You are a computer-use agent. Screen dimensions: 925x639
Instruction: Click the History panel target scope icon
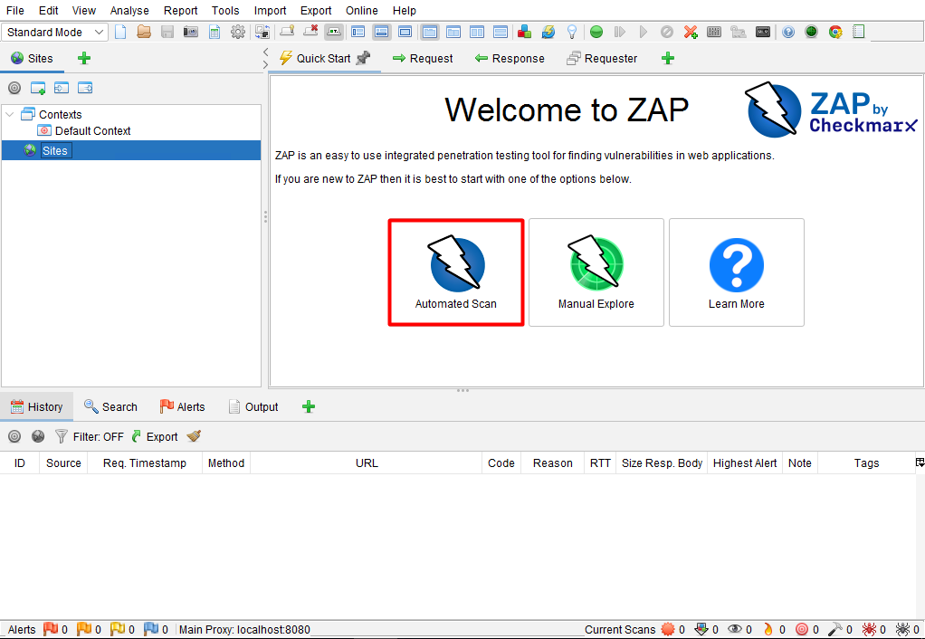click(x=14, y=436)
